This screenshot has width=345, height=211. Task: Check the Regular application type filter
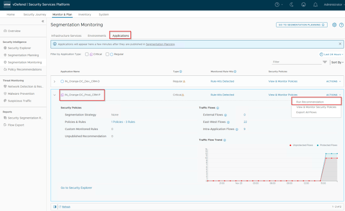point(107,54)
